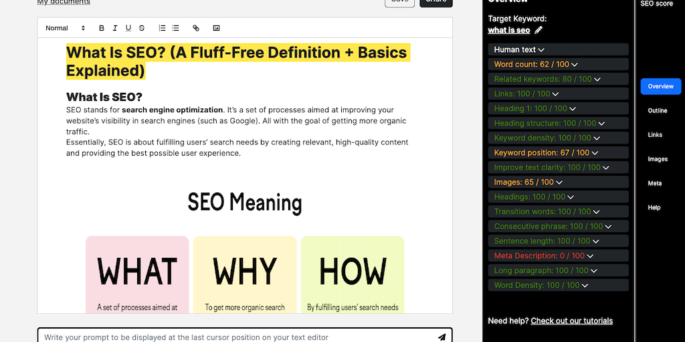This screenshot has width=685, height=342.
Task: Toggle underline formatting in editor toolbar
Action: 128,28
